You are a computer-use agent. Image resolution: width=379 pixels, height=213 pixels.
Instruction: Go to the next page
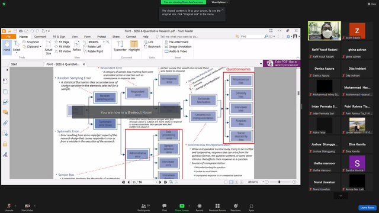coord(160,182)
